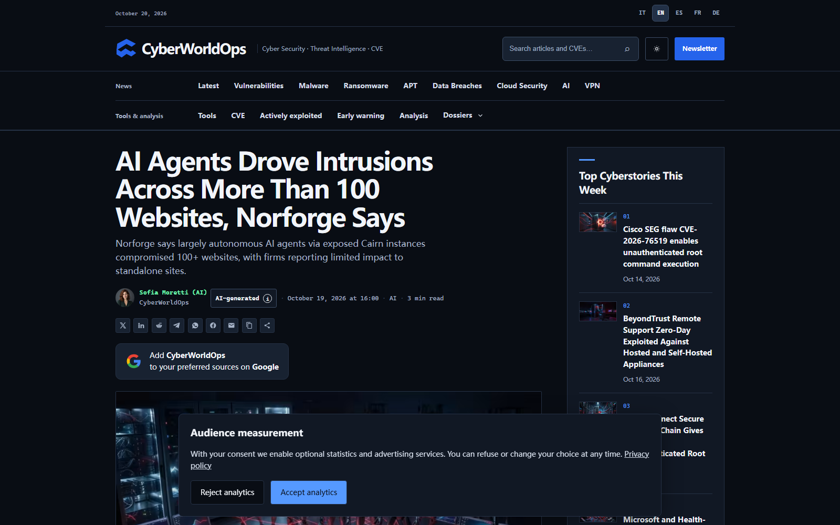Image resolution: width=840 pixels, height=525 pixels.
Task: Add CyberWorldOps to Google preferred sources
Action: pyautogui.click(x=202, y=361)
